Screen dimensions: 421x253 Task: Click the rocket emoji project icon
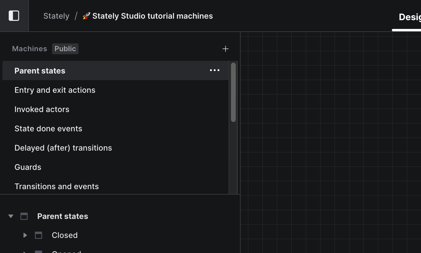click(x=86, y=16)
